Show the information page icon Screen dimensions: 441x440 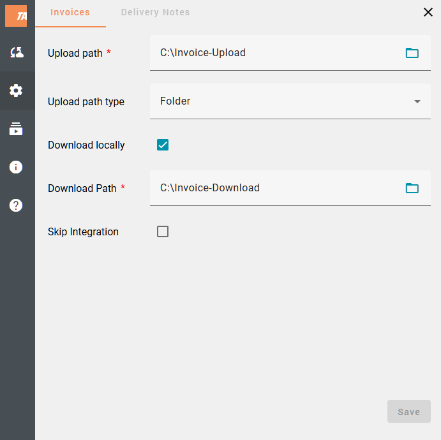(17, 167)
